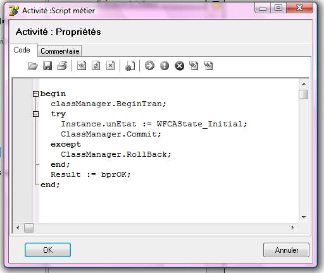Cancel with the Annuler button
The width and height of the screenshot is (324, 273).
click(286, 250)
